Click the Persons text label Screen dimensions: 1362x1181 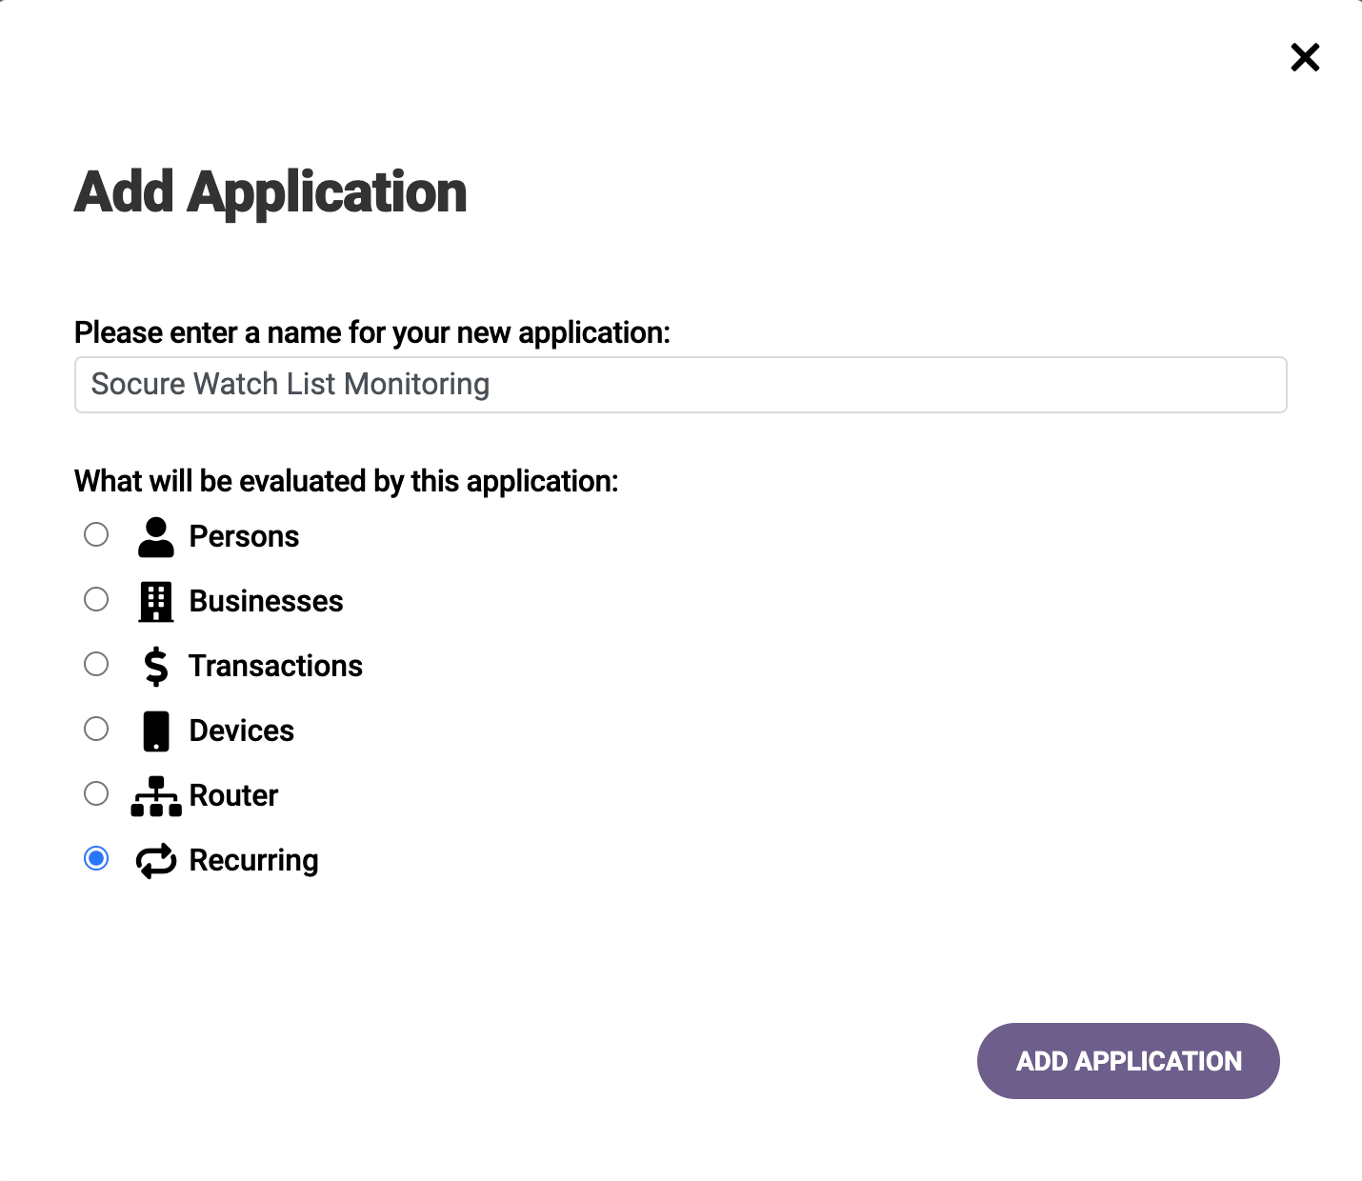tap(244, 536)
